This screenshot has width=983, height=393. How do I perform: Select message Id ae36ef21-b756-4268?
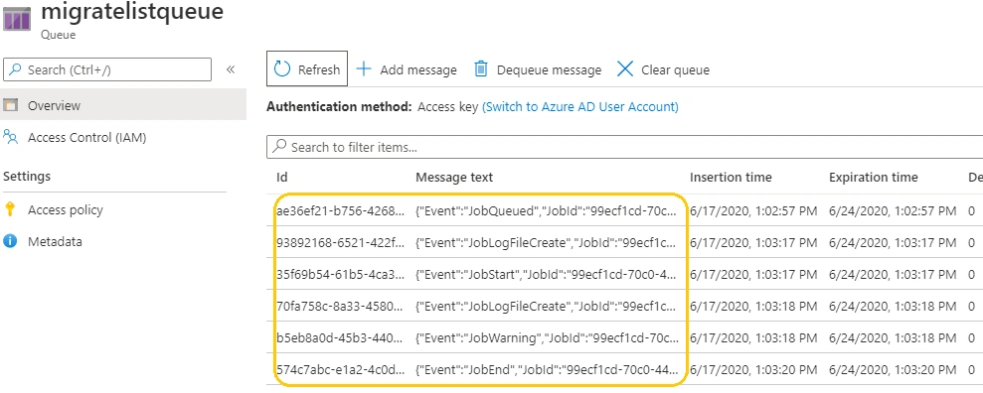(340, 211)
